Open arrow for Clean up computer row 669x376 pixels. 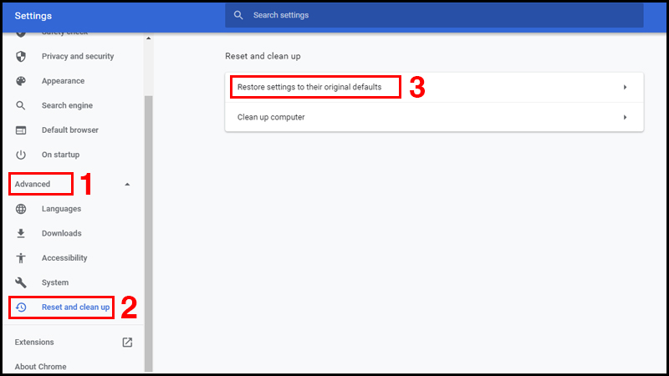point(625,117)
